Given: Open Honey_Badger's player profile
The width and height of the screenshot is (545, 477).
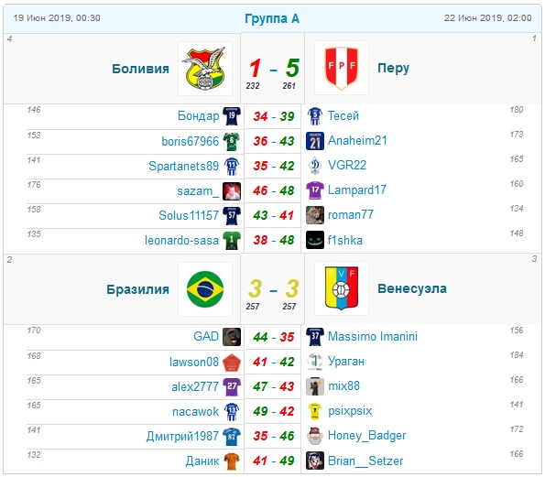Looking at the screenshot, I should click(x=366, y=435).
